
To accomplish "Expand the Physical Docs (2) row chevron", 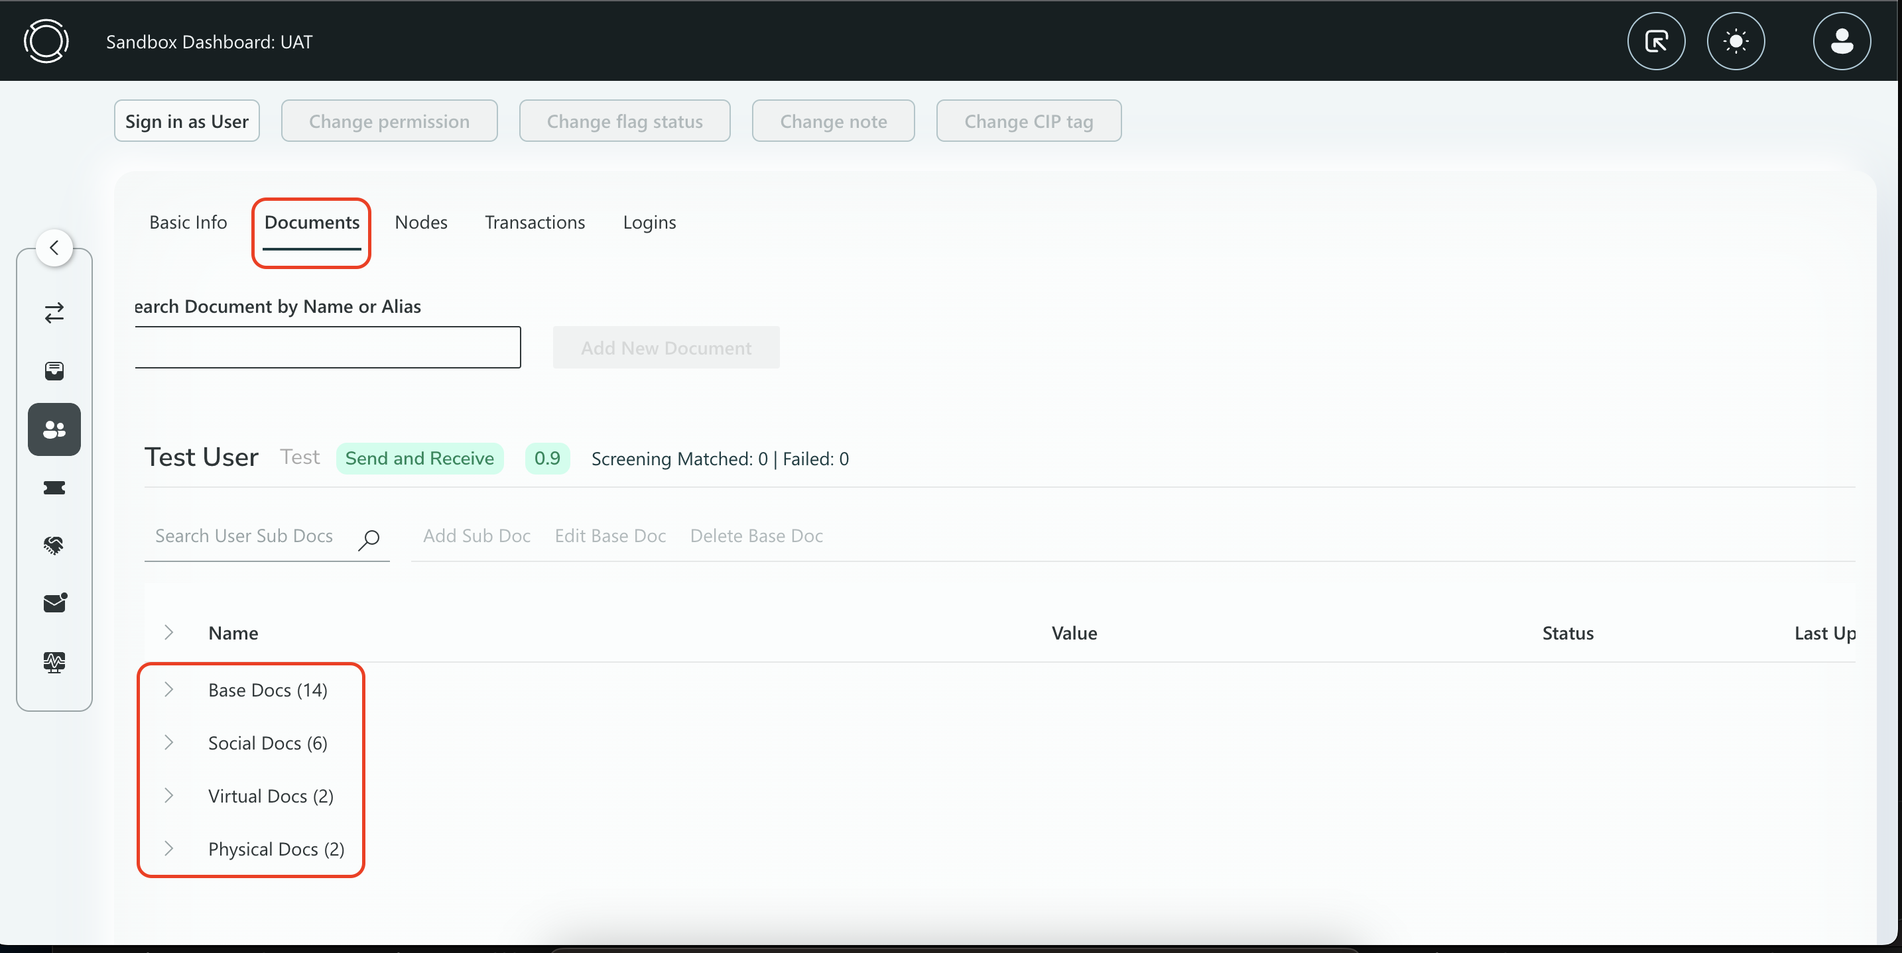I will coord(168,848).
